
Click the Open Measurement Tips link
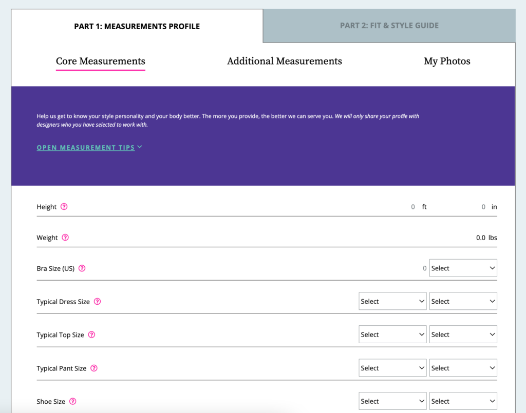(86, 147)
